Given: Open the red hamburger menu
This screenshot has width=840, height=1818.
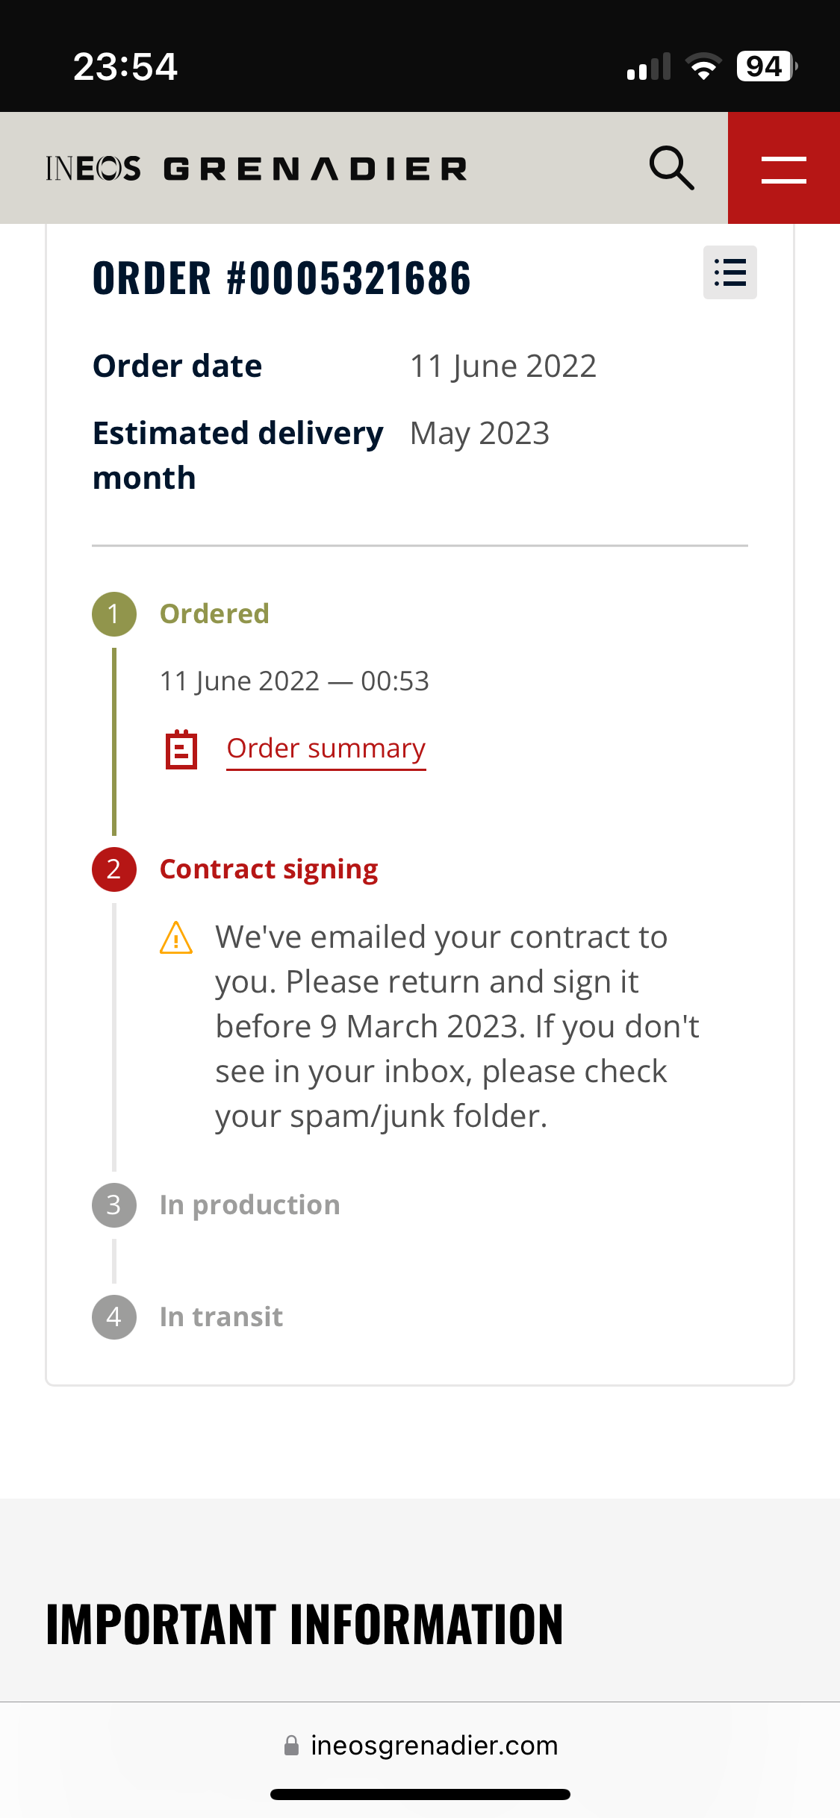Looking at the screenshot, I should pyautogui.click(x=784, y=168).
